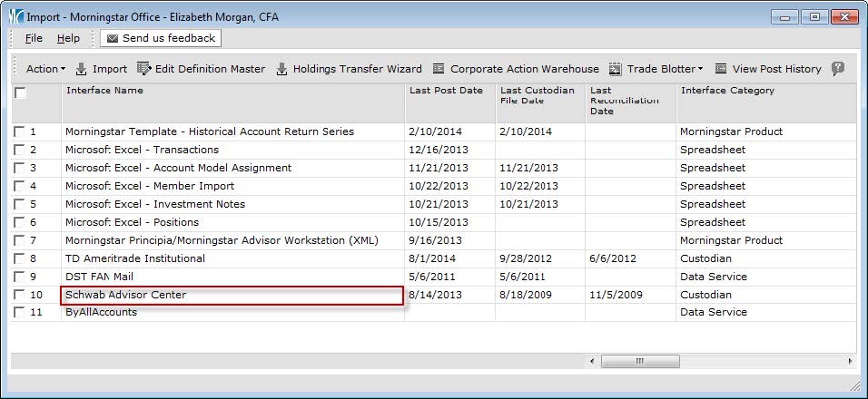Open the Help menu
Viewport: 868px width, 399px height.
tap(68, 38)
